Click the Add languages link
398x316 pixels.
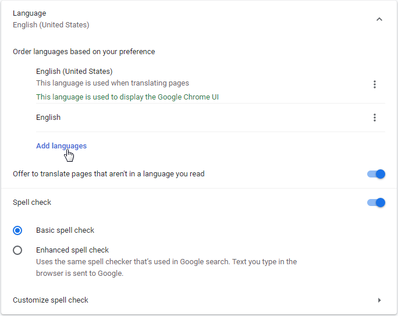pos(62,146)
